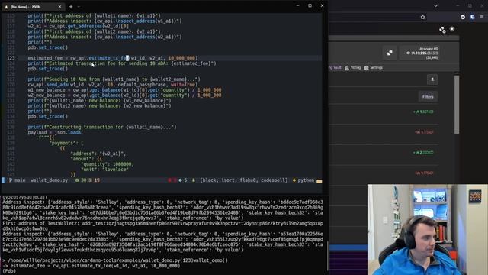Click the lowest red outgoing transaction amount
Viewport: 488px width, 275px height.
point(424,173)
